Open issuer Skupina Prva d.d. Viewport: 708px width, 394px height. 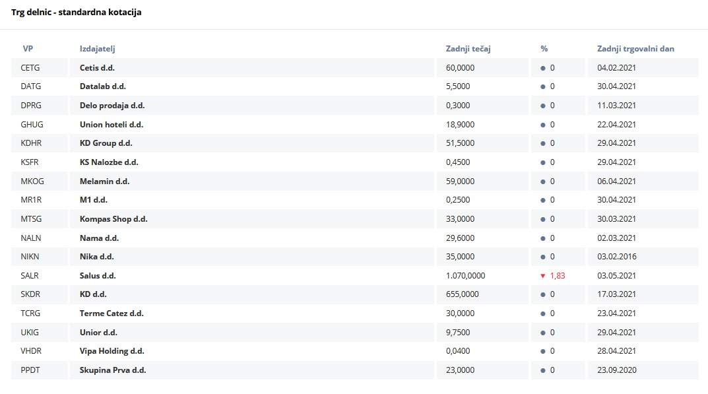pyautogui.click(x=113, y=370)
